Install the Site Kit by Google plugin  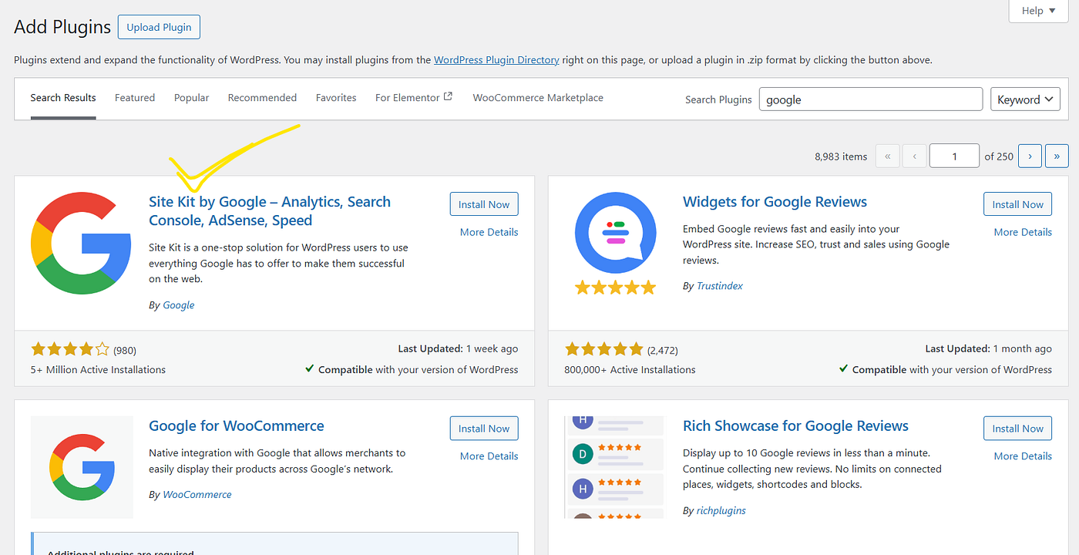[x=484, y=204]
